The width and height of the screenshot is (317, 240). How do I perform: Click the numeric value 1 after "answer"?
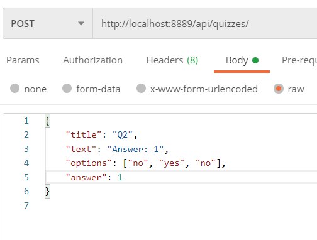point(120,177)
